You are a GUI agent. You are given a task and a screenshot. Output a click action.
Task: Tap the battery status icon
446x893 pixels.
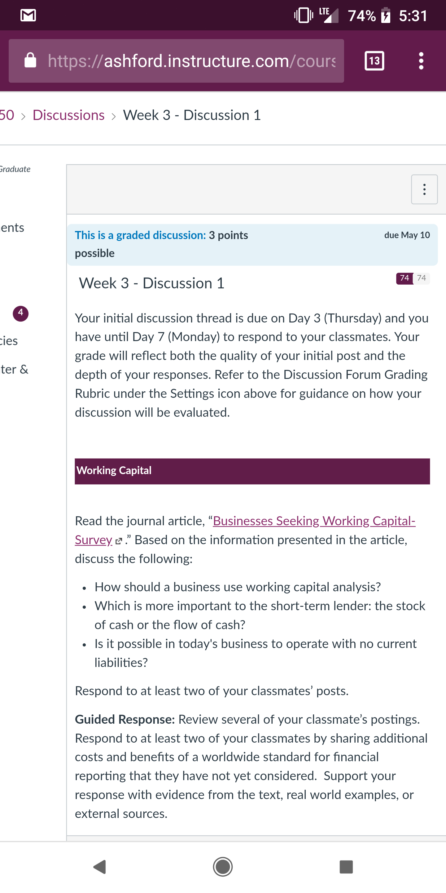click(x=386, y=16)
